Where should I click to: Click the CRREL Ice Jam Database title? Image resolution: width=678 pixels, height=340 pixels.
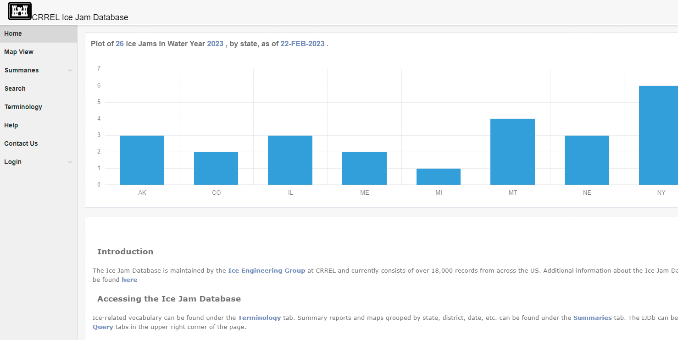[x=80, y=17]
